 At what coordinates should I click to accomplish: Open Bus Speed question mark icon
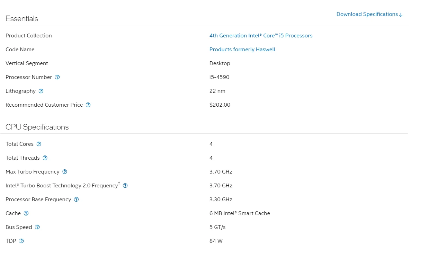[37, 227]
